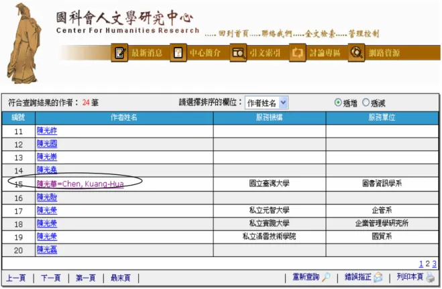The image size is (442, 289).
Task: Click the envelope icon next to 錯誤指正
Action: tap(378, 278)
